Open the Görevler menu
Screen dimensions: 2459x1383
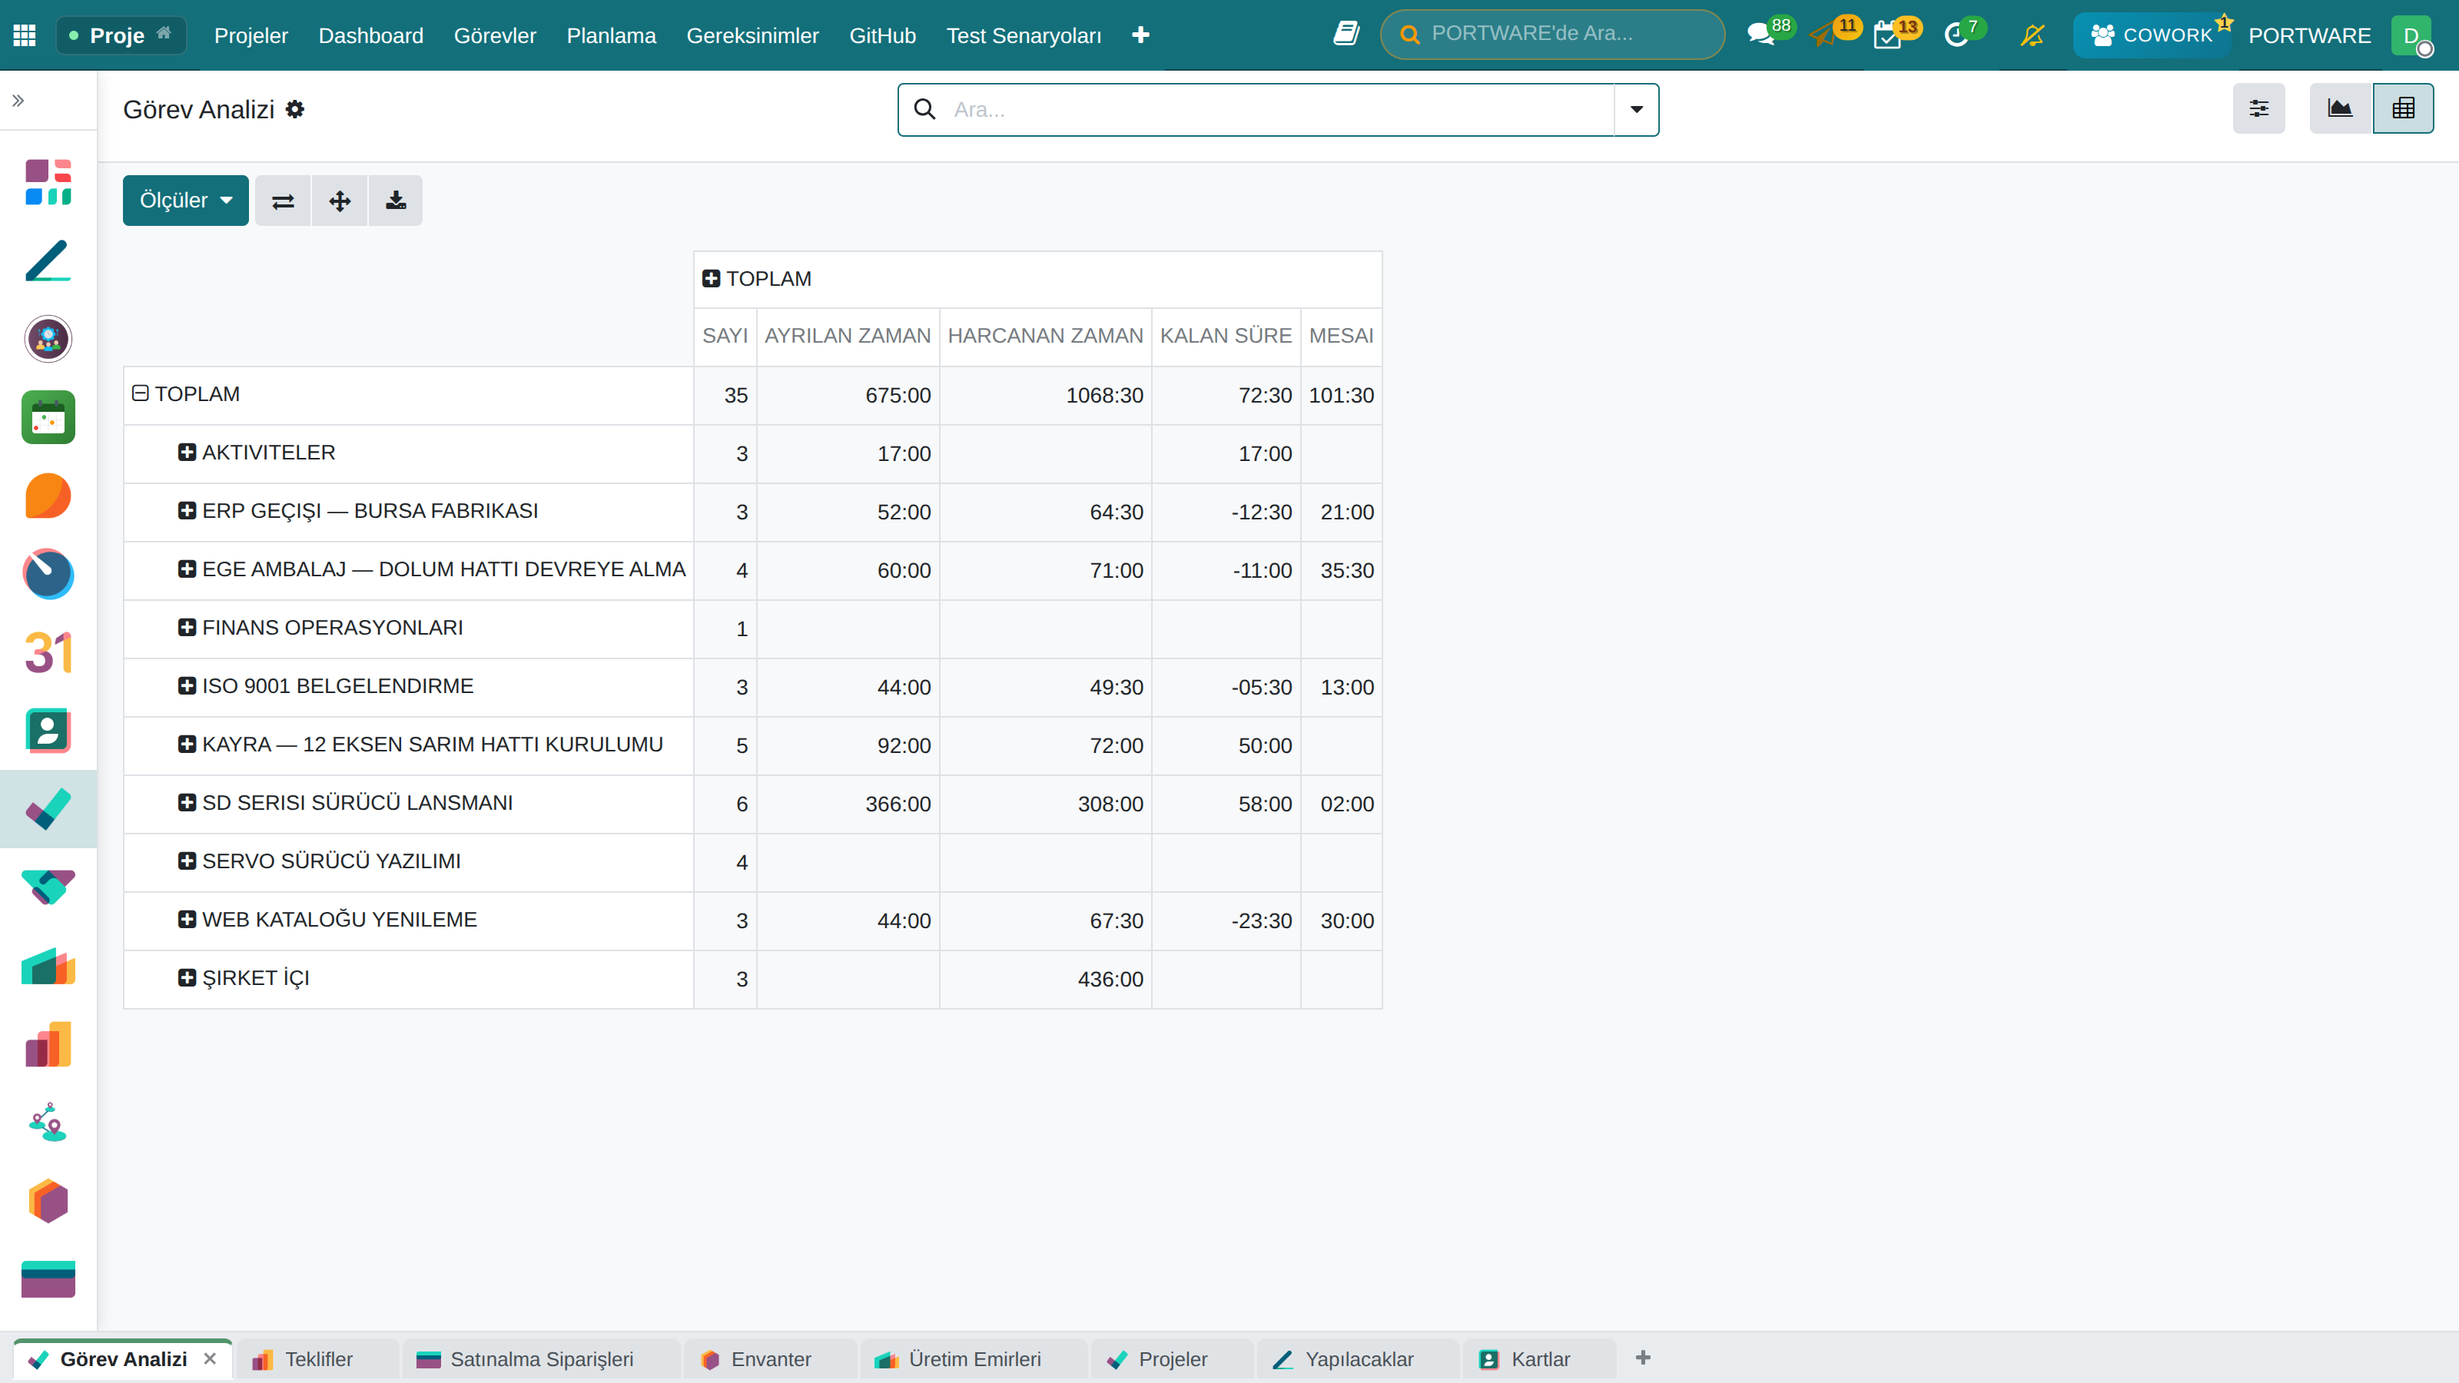click(494, 35)
